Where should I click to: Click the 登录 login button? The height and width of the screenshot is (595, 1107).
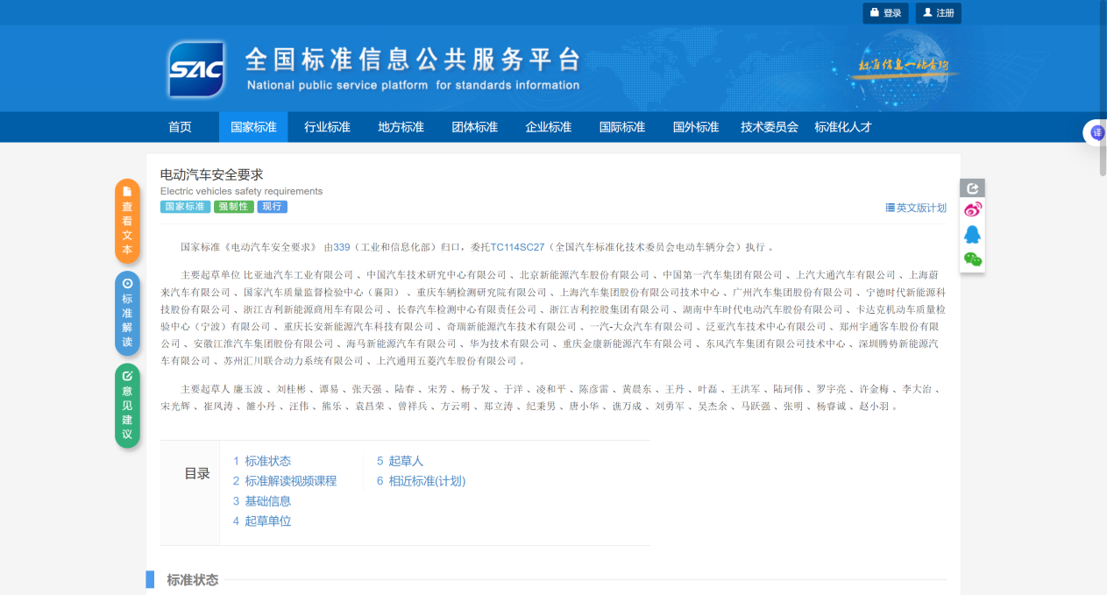click(x=885, y=13)
